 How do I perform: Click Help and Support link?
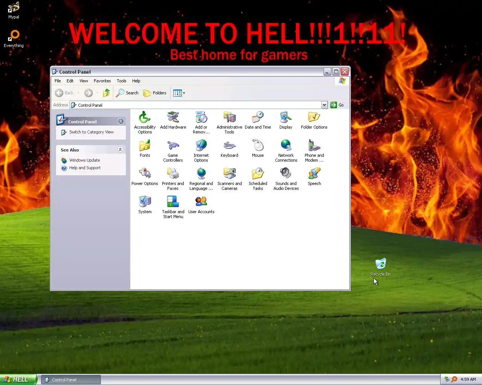(85, 168)
